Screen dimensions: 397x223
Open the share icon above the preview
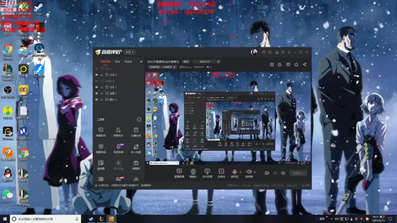(305, 64)
